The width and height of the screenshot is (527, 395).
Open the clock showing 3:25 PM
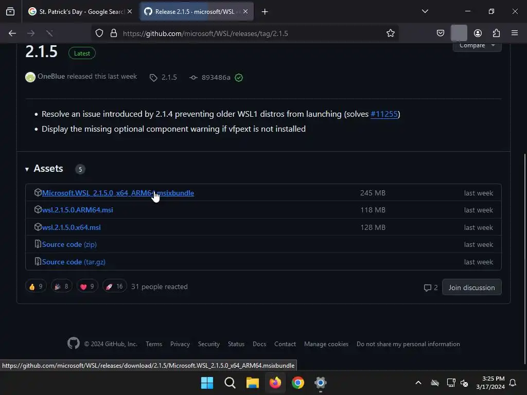pos(490,383)
